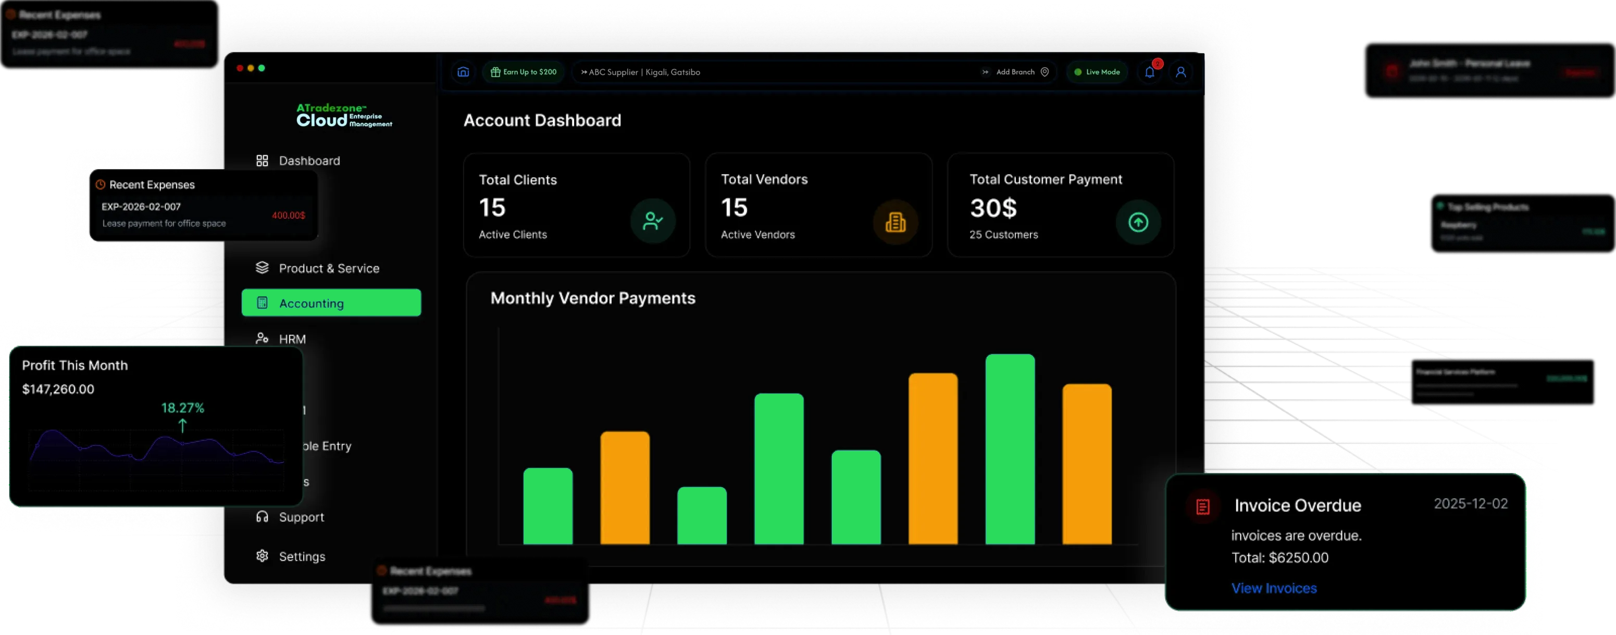
Task: Expand the Add Branch chevron
Action: coord(985,72)
